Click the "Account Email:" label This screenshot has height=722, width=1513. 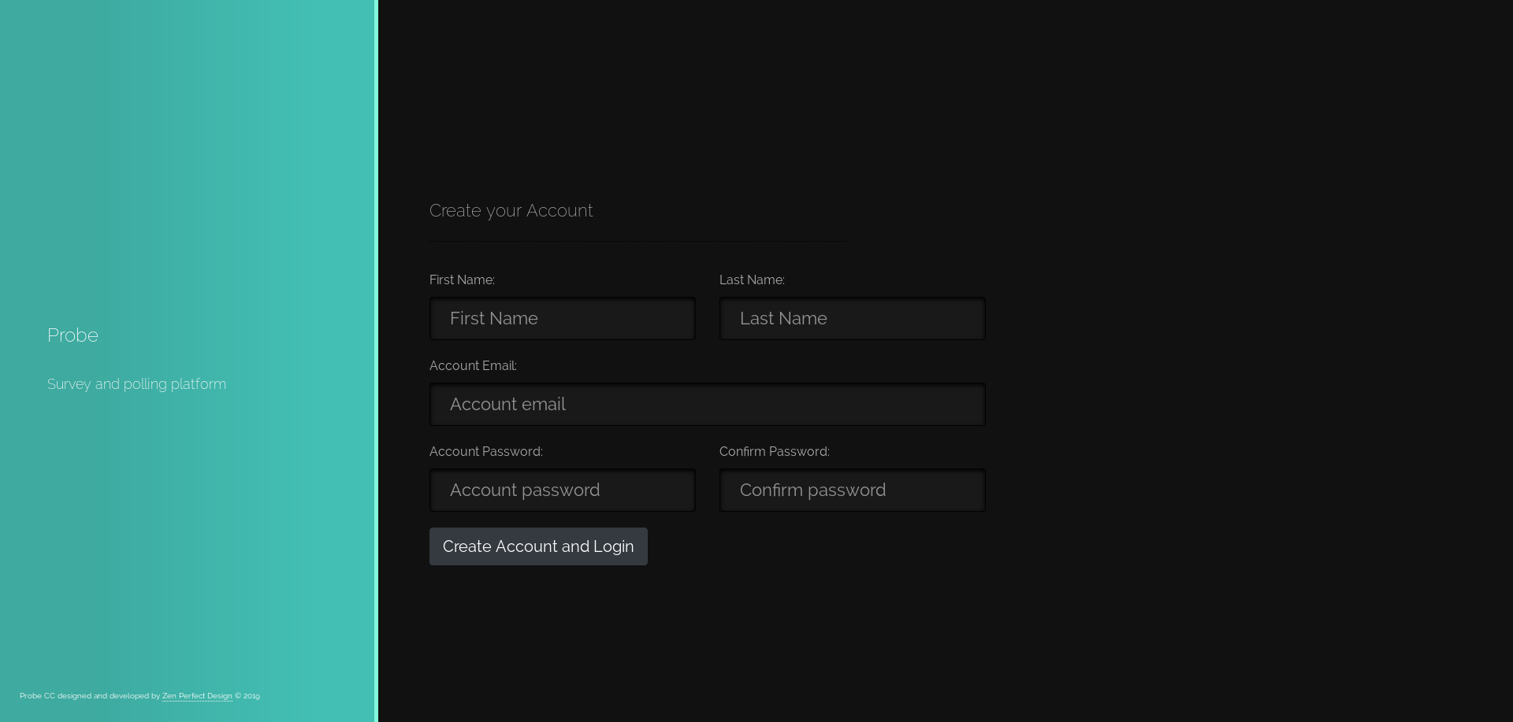pyautogui.click(x=473, y=366)
